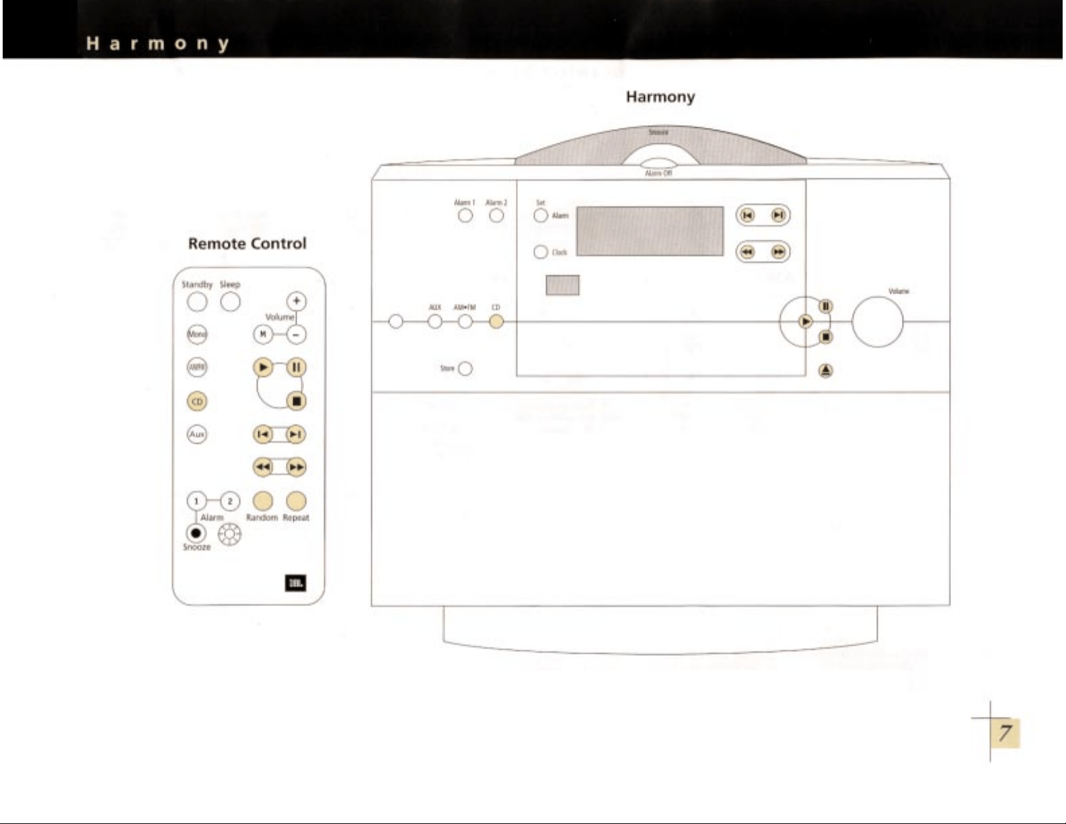
Task: Click the Pause button on the Harmony unit
Action: click(826, 307)
